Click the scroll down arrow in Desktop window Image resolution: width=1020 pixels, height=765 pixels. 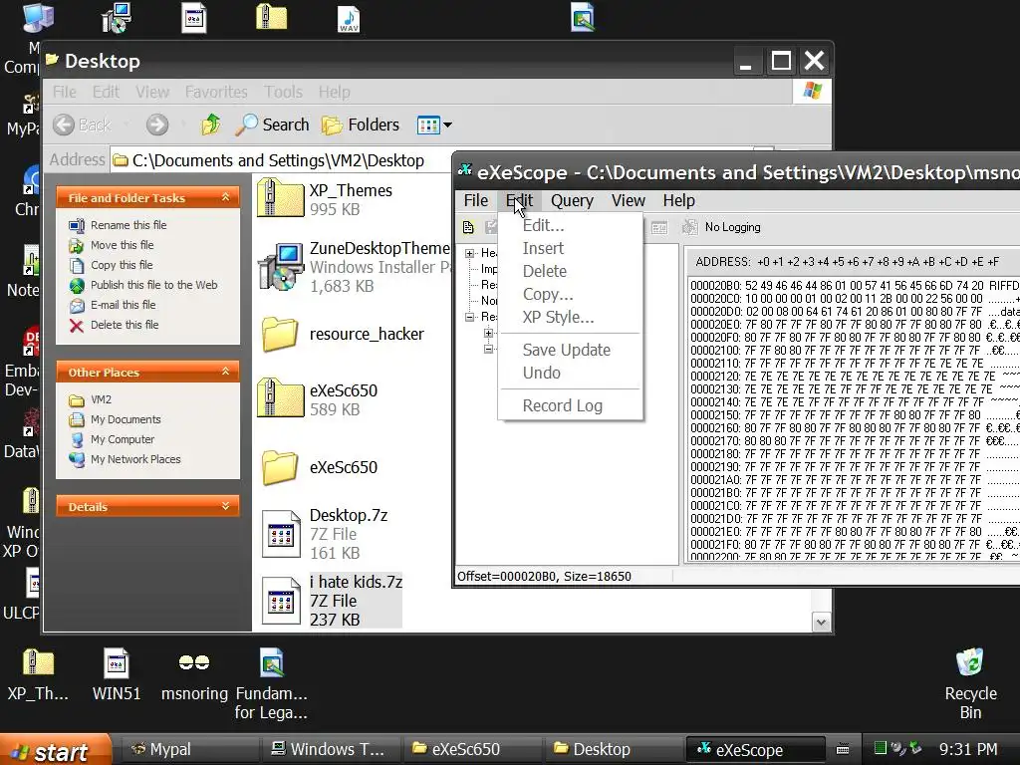click(821, 622)
